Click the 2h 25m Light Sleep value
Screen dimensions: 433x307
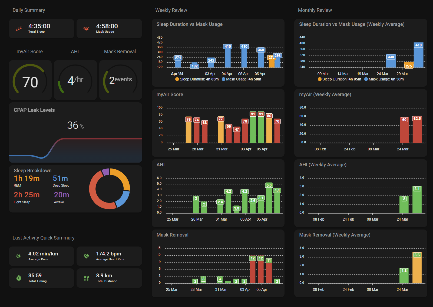coord(27,195)
